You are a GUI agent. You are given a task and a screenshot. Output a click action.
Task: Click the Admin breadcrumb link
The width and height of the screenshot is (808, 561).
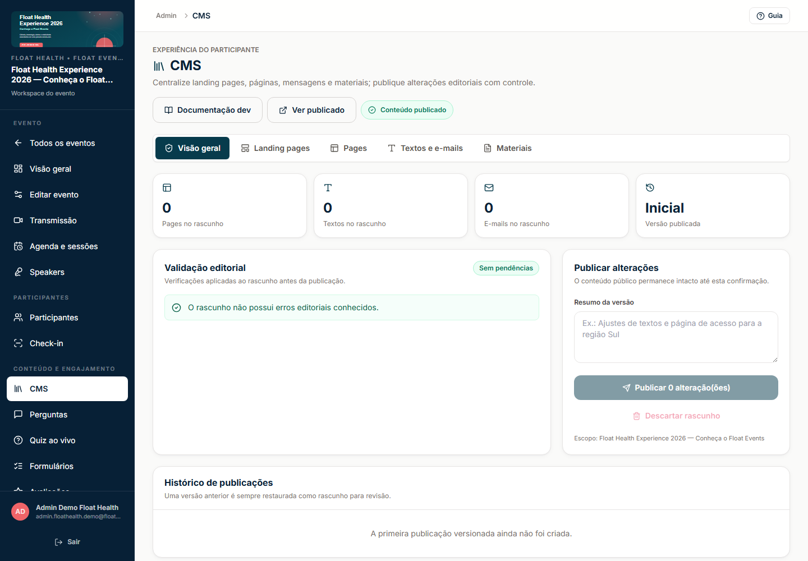pos(166,16)
